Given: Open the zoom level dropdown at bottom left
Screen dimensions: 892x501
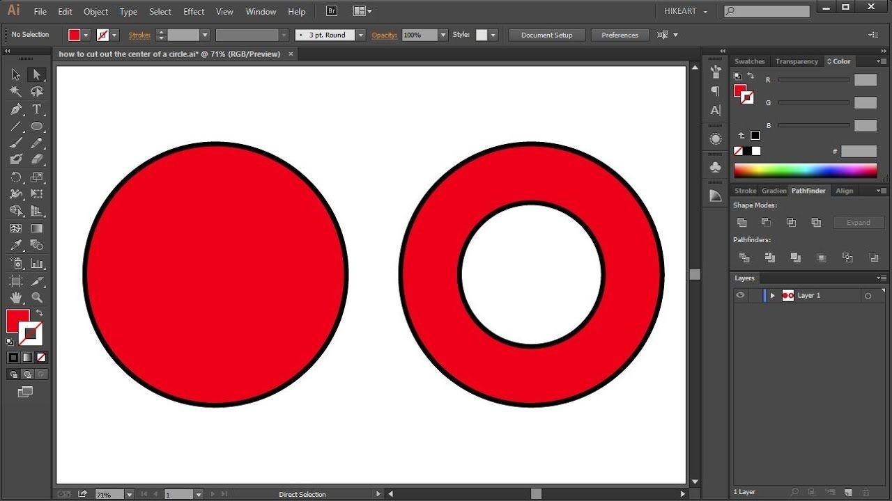Looking at the screenshot, I should (128, 494).
